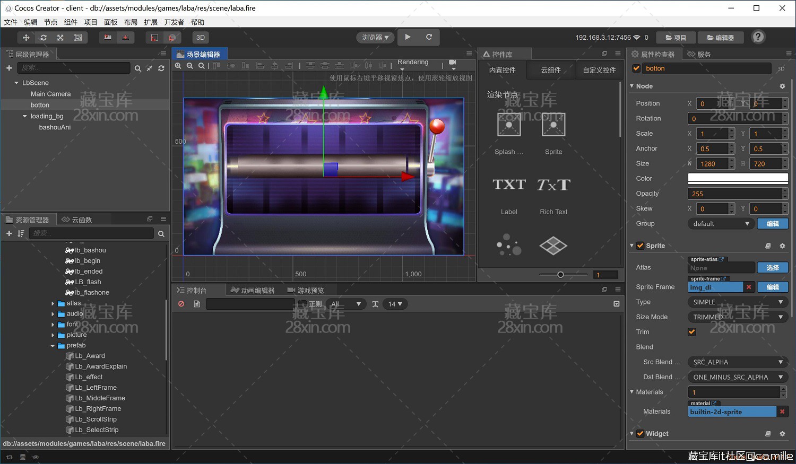The height and width of the screenshot is (464, 796).
Task: Open the white Color swatch
Action: [738, 179]
